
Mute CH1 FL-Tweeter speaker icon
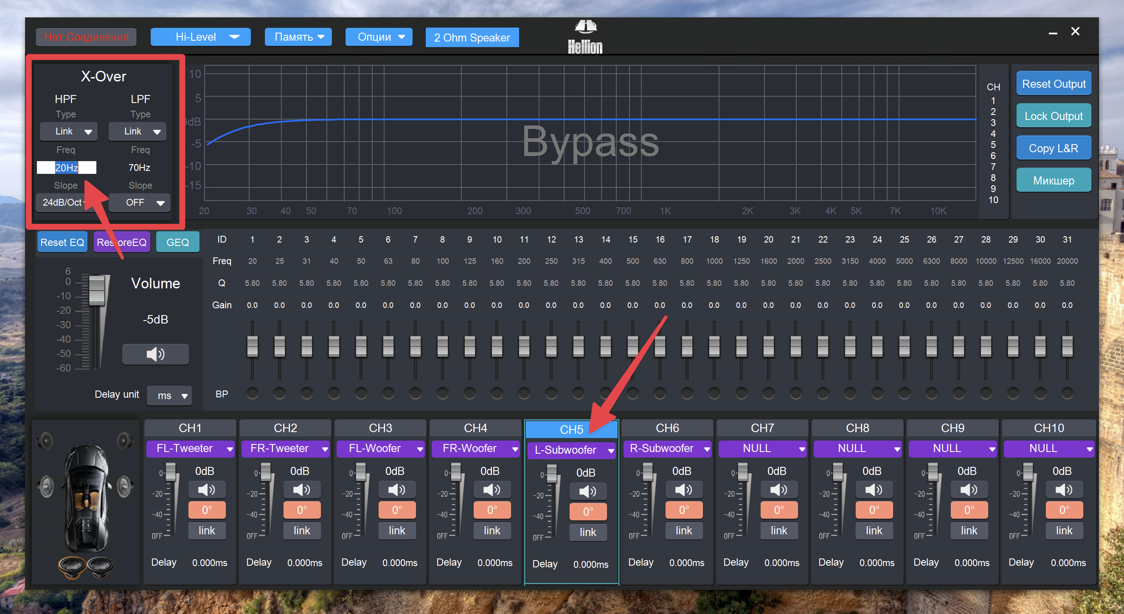(207, 490)
